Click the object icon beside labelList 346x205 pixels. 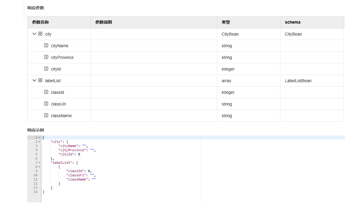coord(40,81)
